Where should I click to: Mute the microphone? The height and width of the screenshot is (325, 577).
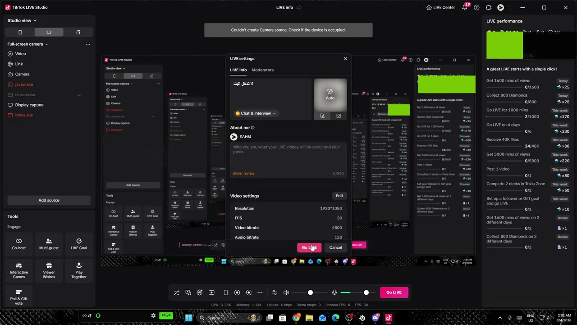[x=334, y=292]
